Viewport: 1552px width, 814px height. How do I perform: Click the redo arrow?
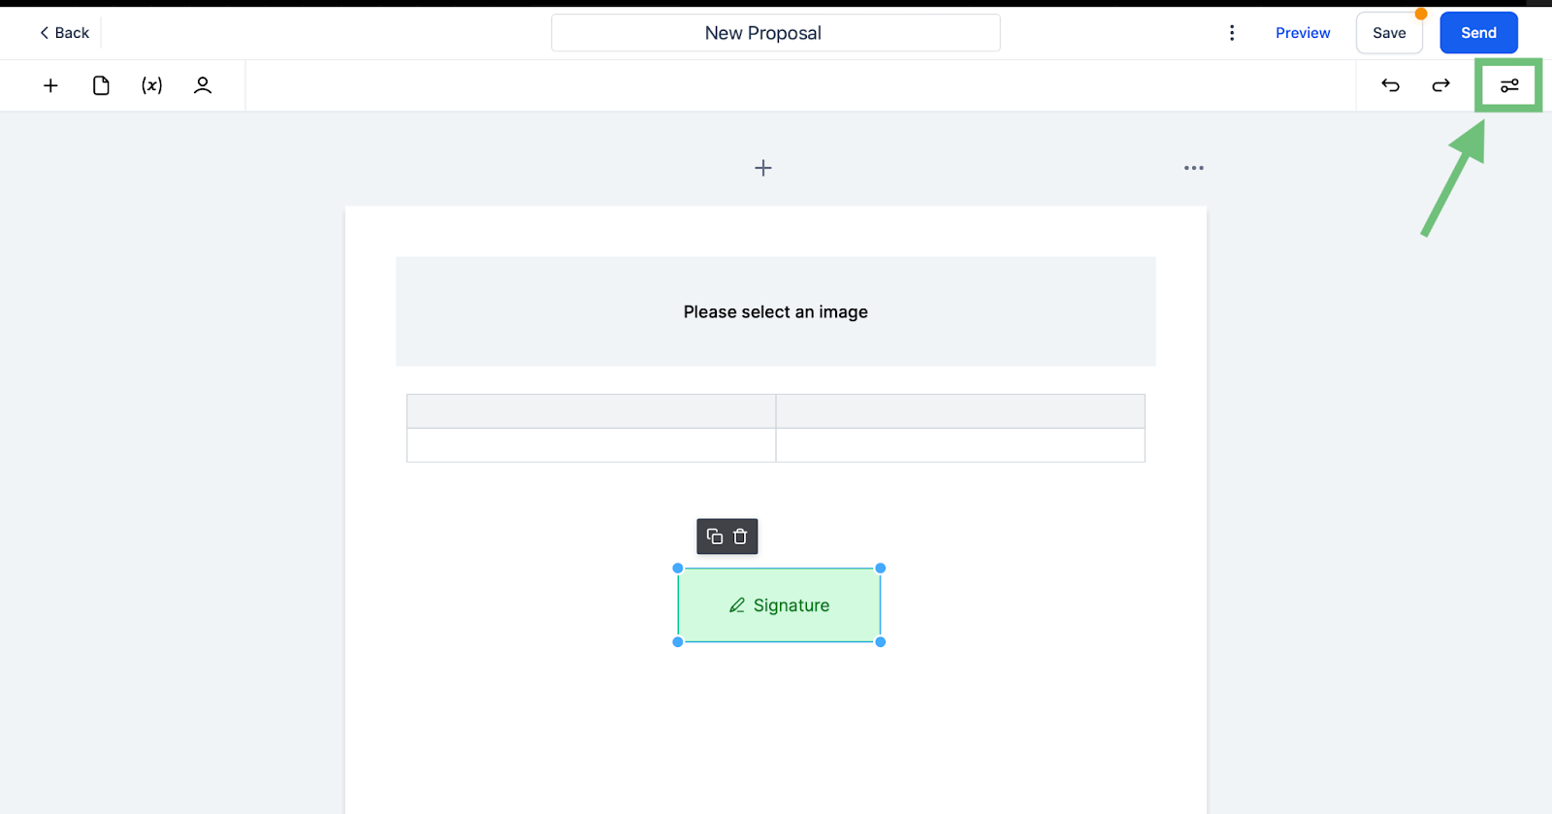click(1441, 85)
